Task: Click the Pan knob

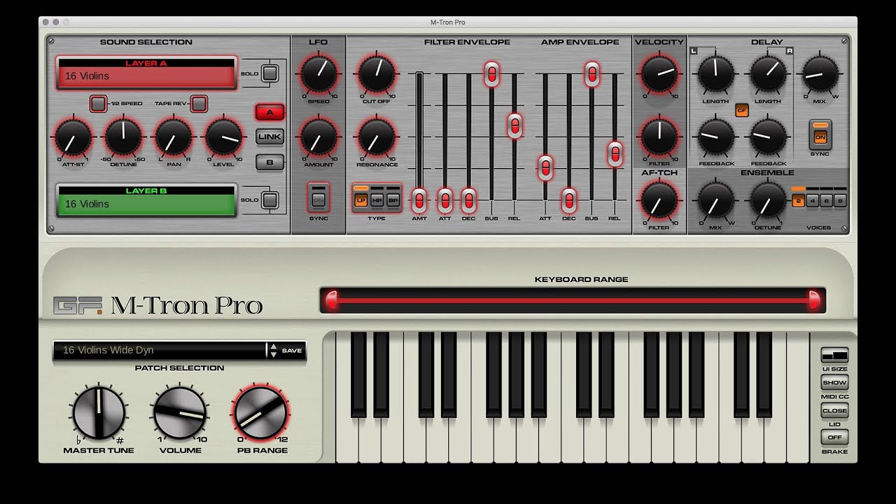Action: (x=173, y=137)
